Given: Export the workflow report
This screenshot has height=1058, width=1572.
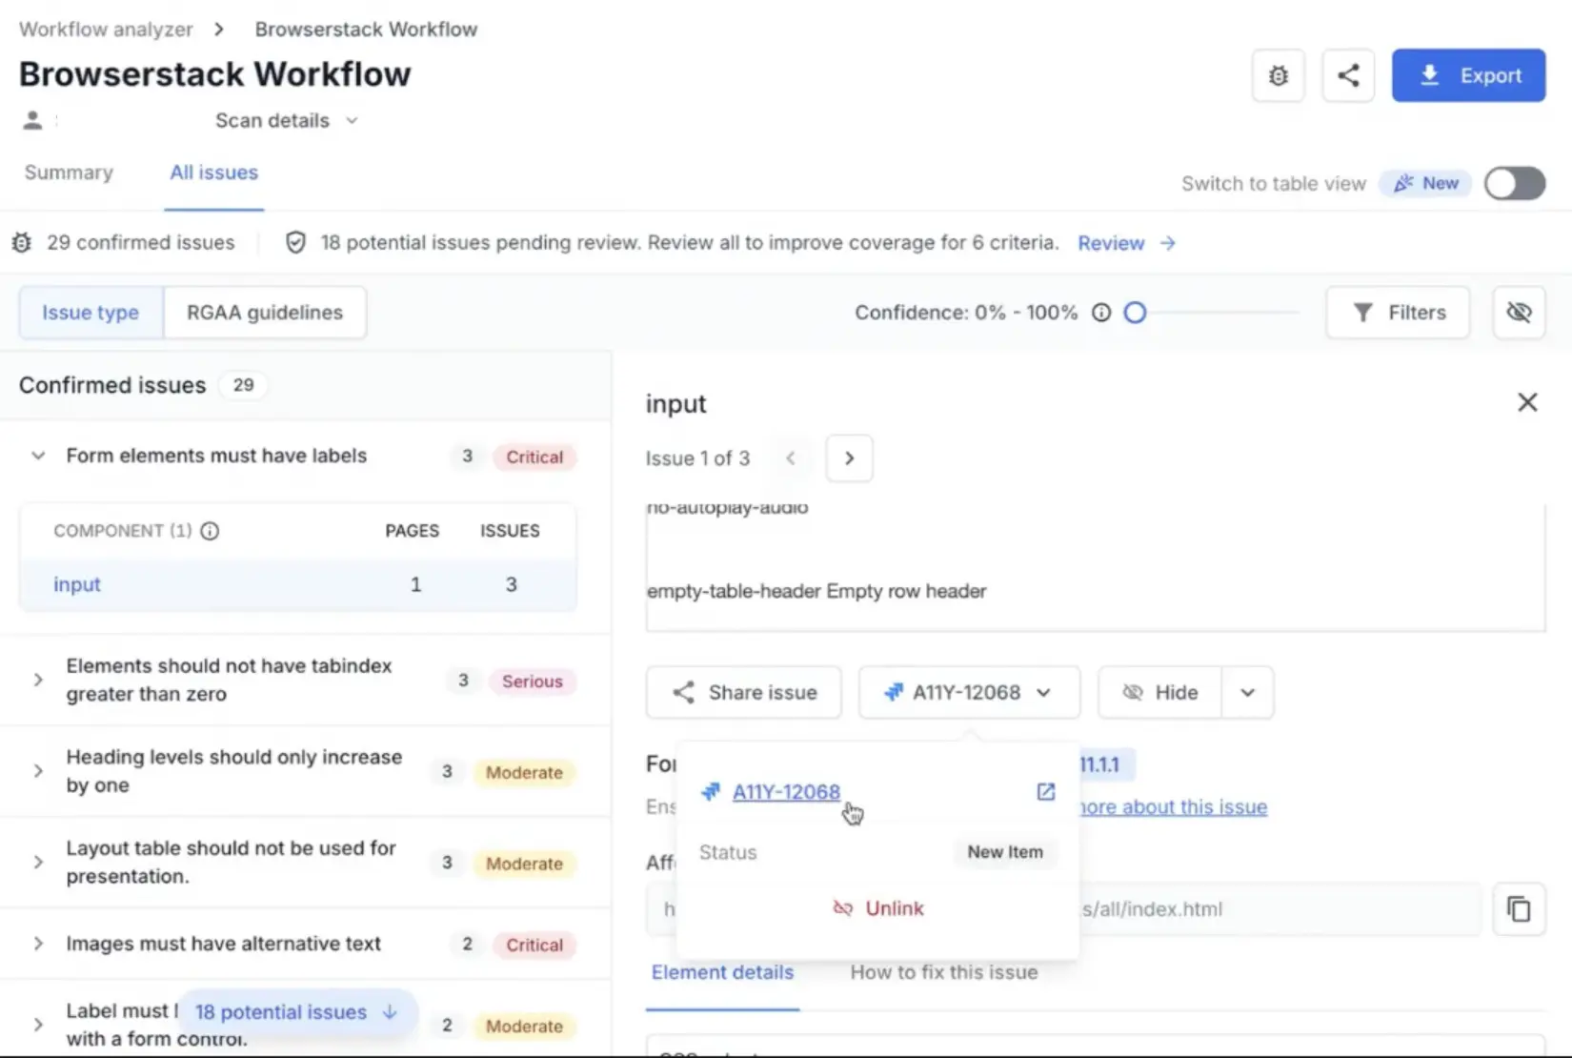Looking at the screenshot, I should click(x=1468, y=75).
